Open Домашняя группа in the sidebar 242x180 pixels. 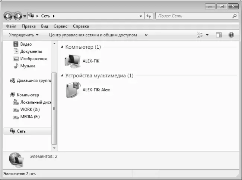[33, 80]
